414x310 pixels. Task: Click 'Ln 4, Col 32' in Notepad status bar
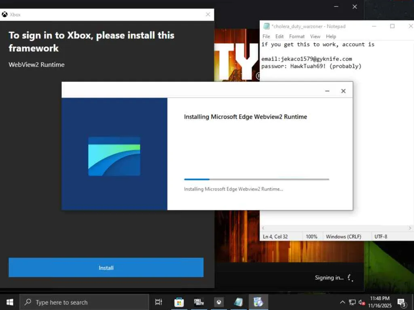coord(275,237)
